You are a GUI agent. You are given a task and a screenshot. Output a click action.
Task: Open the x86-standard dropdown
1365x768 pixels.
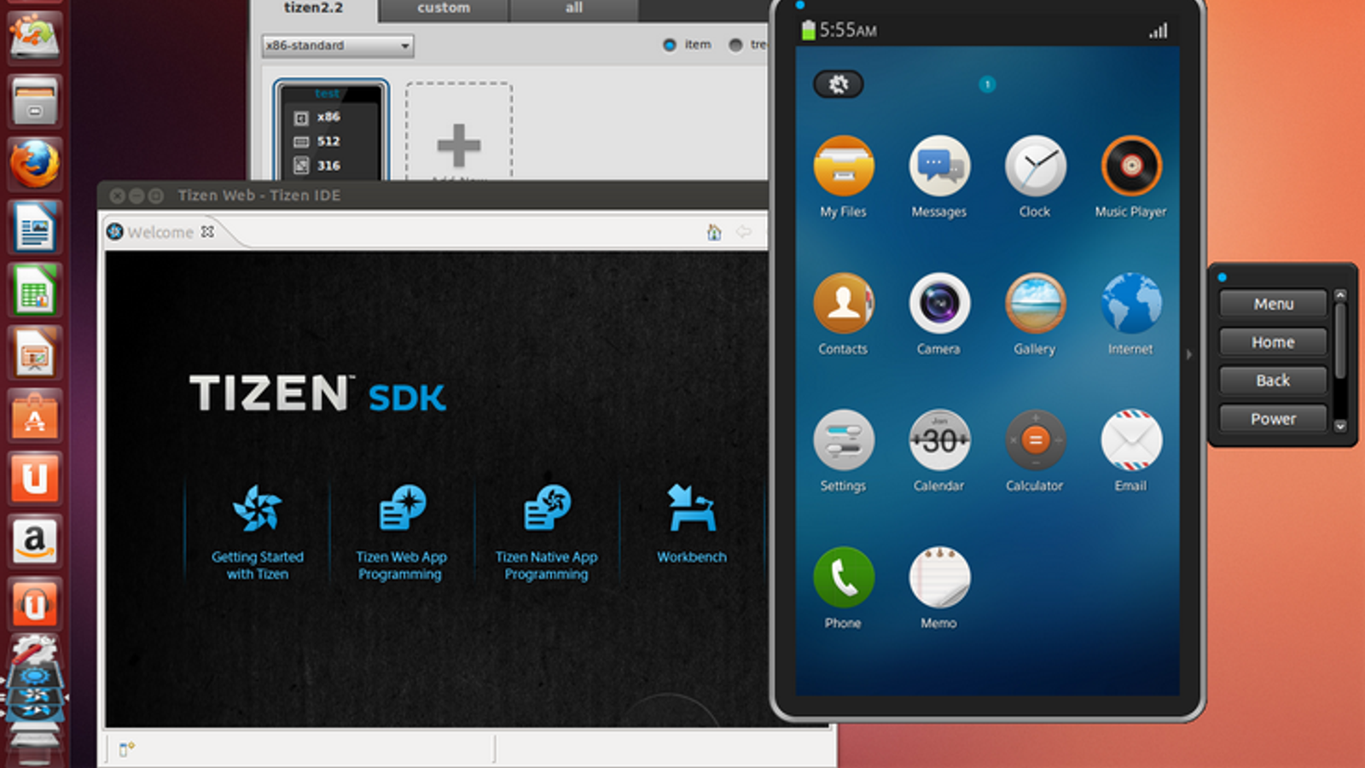[x=338, y=45]
